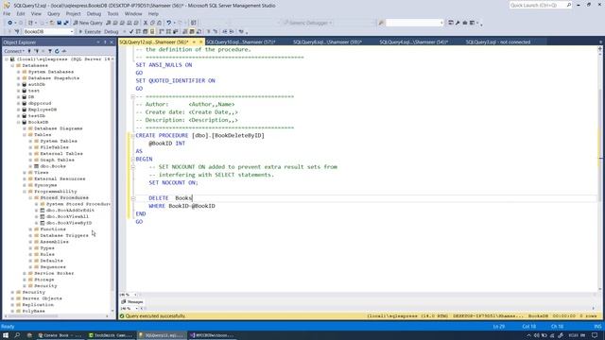The image size is (605, 340).
Task: Click the taskbar search icon
Action: point(17,335)
